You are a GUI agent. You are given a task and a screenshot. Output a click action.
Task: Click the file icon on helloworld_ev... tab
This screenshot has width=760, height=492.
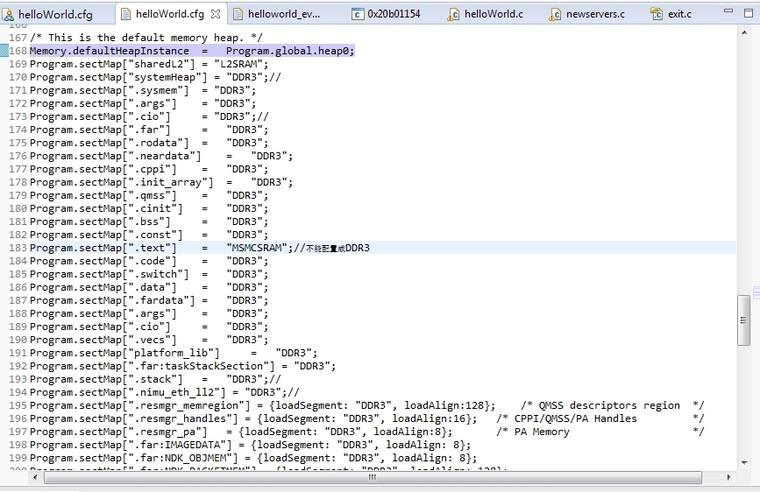pos(238,15)
